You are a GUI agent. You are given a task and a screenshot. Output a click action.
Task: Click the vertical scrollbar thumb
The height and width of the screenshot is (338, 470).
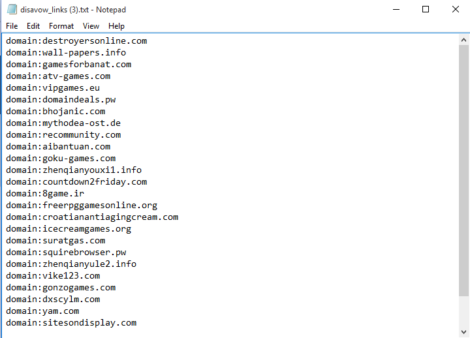(463, 170)
